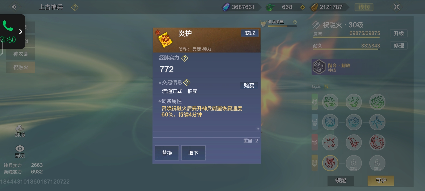Click the 指令·解放 divine skill icon
425x191 pixels.
[319, 67]
